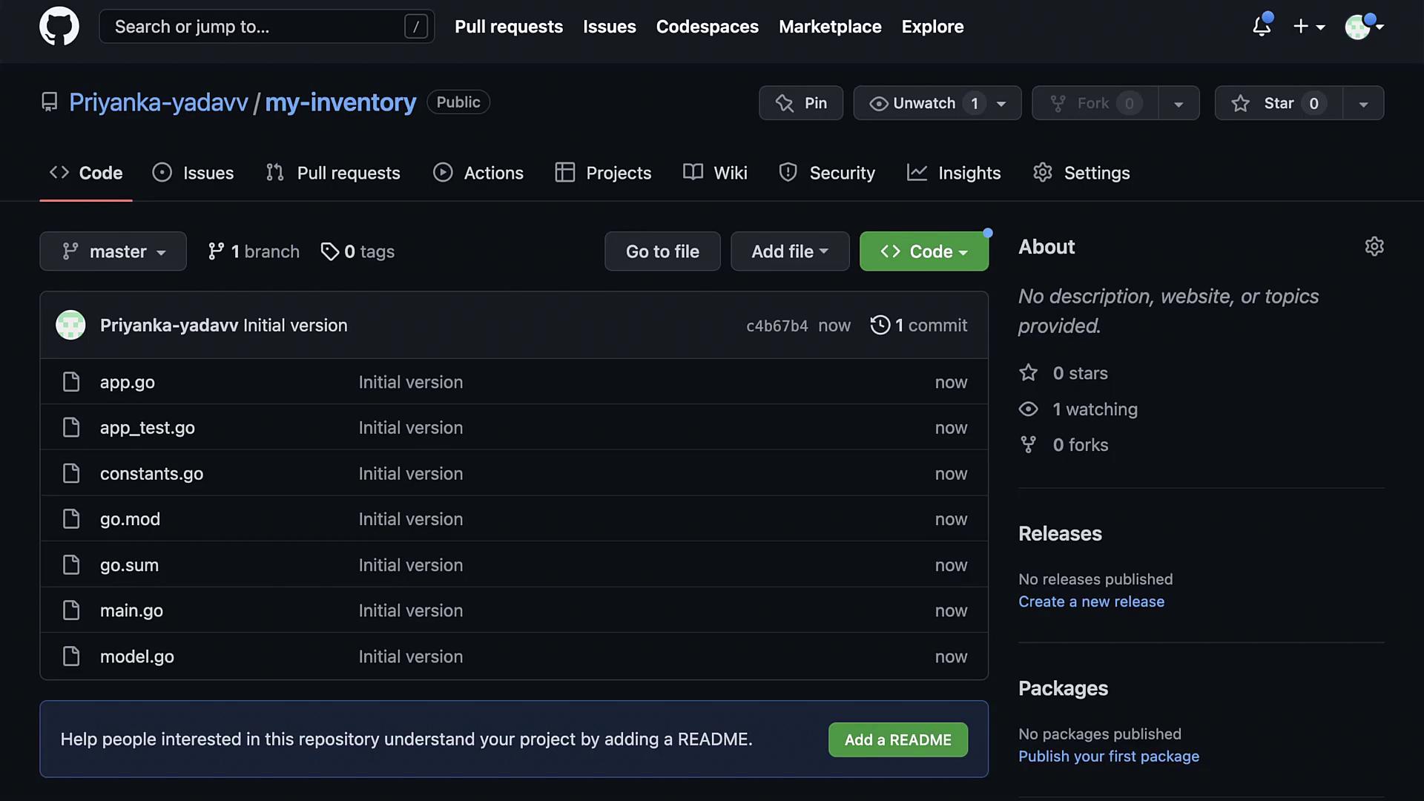This screenshot has width=1424, height=801.
Task: Click the Add a README button
Action: point(897,739)
